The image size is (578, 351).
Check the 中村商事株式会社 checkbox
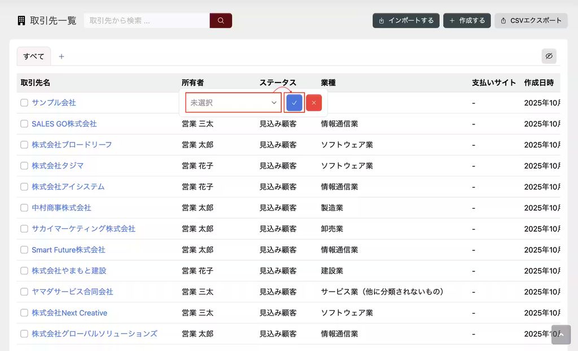coord(24,208)
